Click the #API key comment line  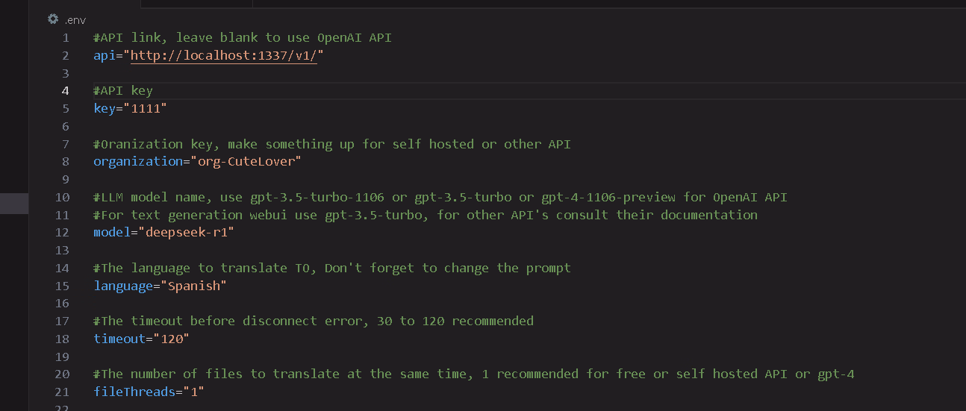coord(123,91)
